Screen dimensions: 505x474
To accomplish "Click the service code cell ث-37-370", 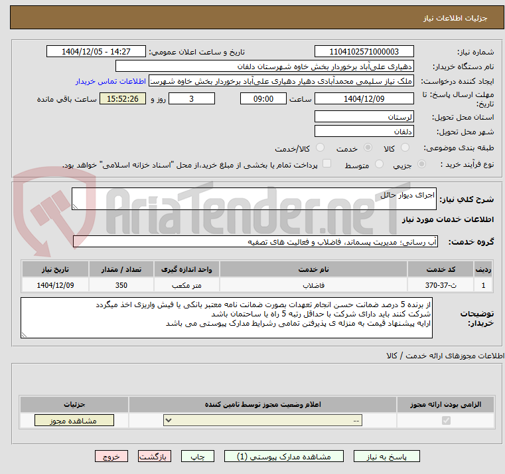I will [441, 285].
